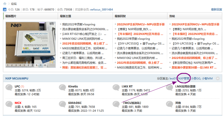224x116 pixels.
Task: Open the LPC forum bubble icon
Action: point(9,87)
